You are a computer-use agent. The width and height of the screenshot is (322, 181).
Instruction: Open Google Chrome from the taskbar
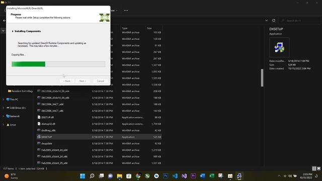(138, 176)
